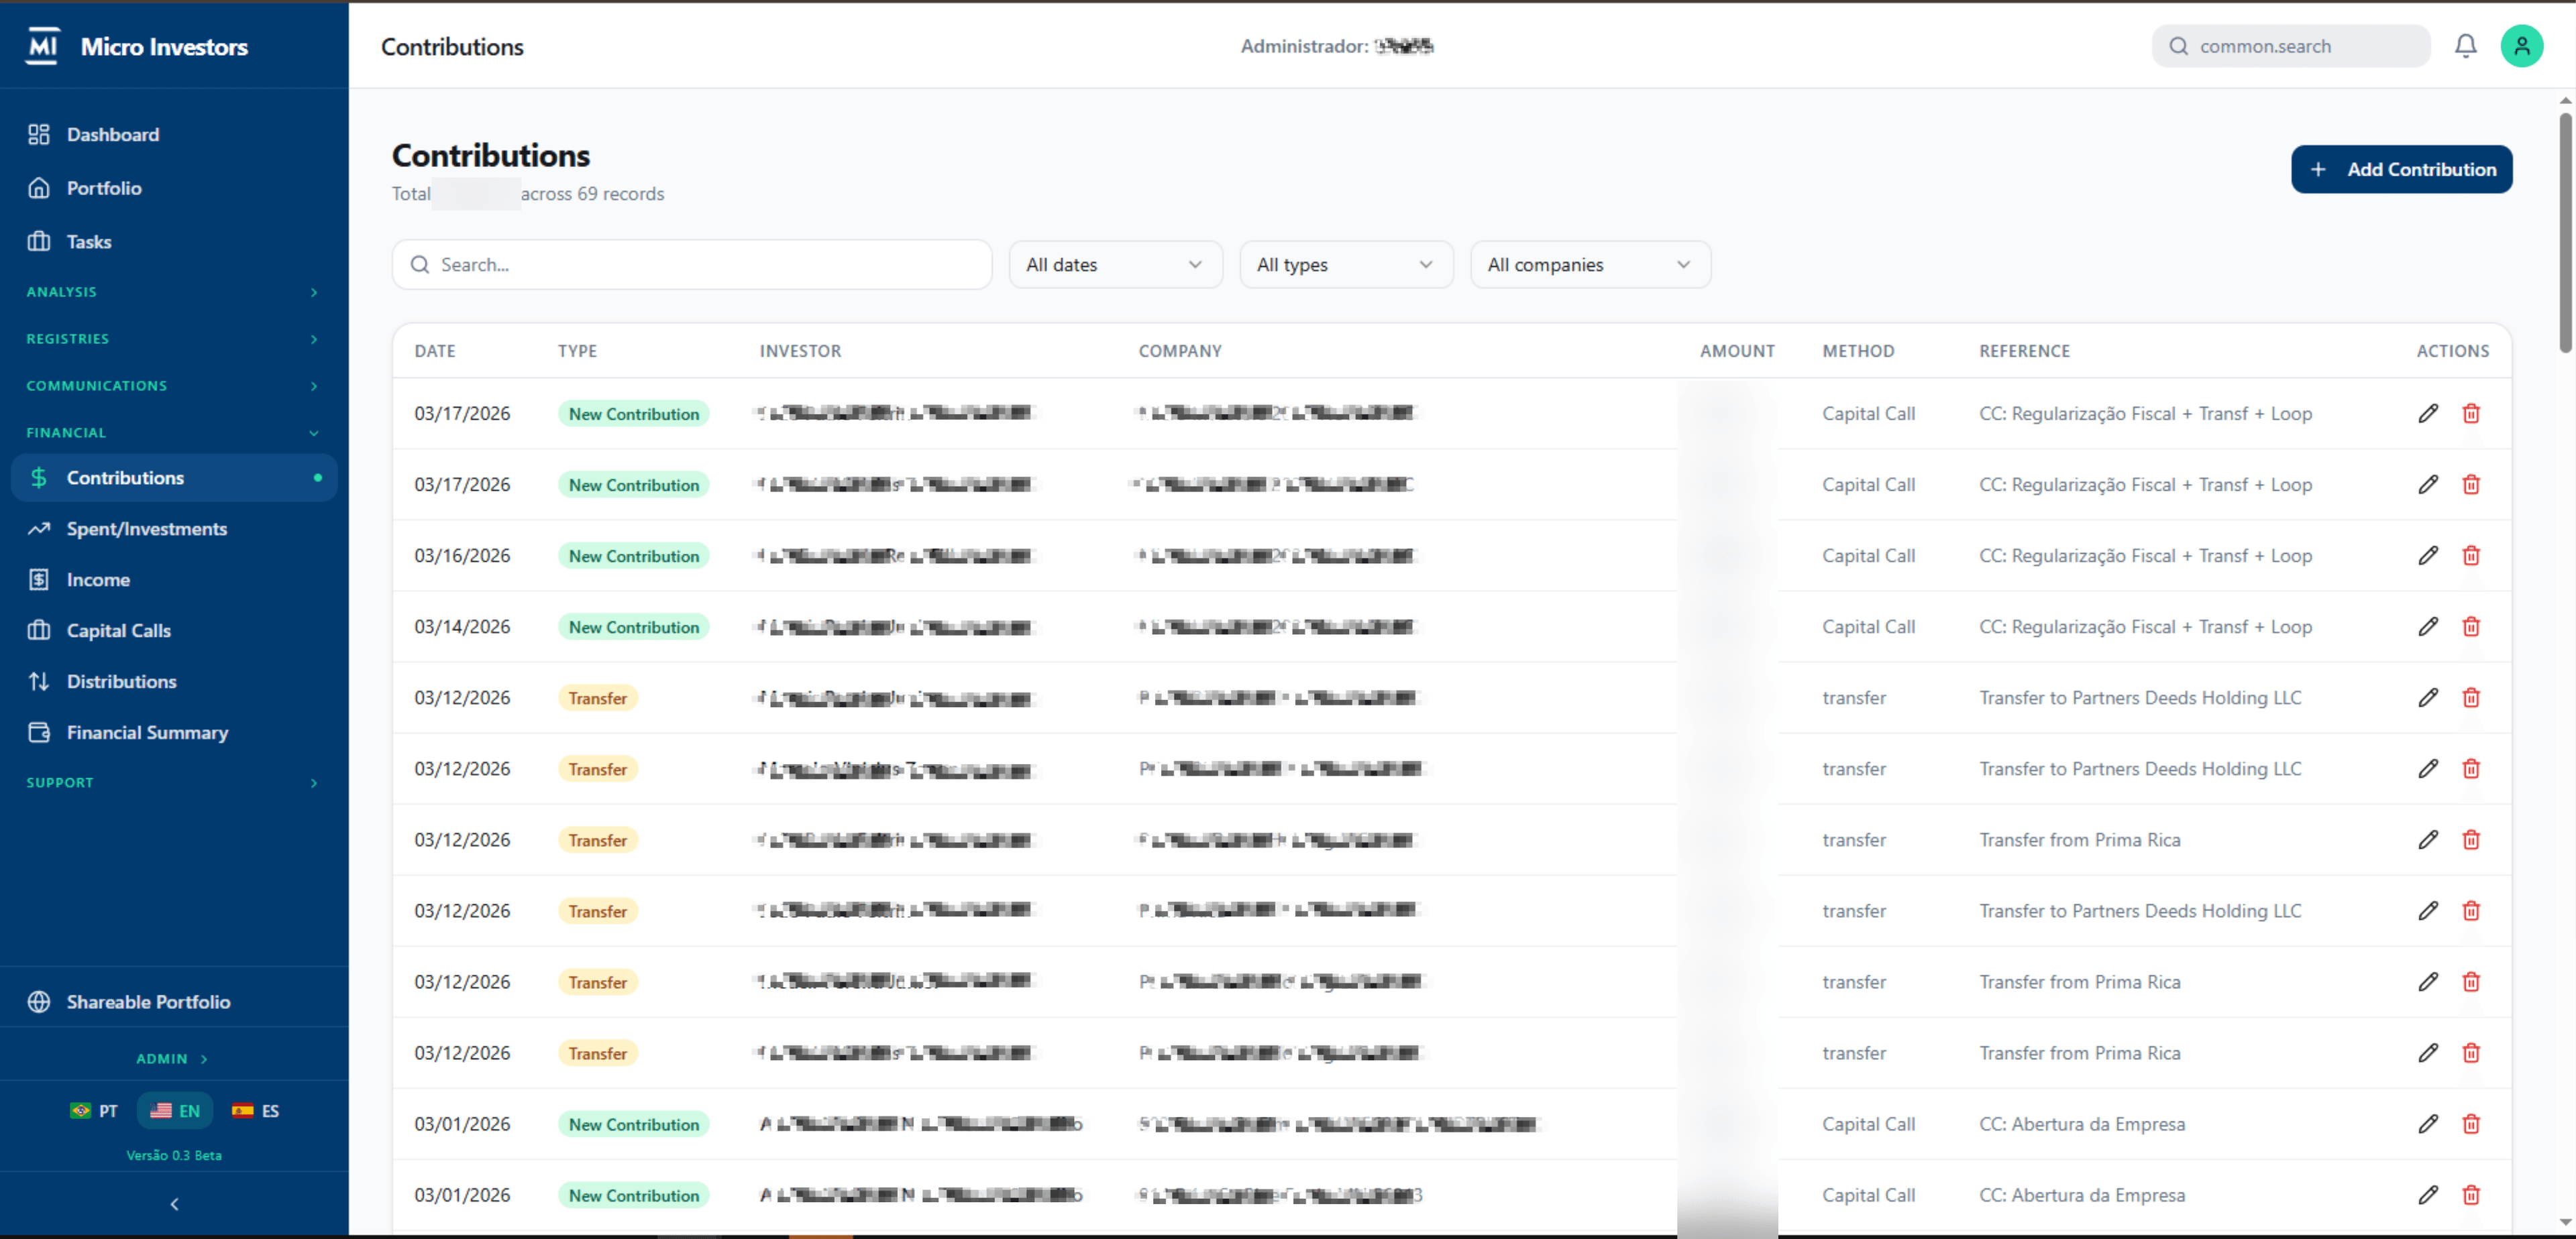Open the All dates dropdown
The image size is (2576, 1239).
point(1115,265)
